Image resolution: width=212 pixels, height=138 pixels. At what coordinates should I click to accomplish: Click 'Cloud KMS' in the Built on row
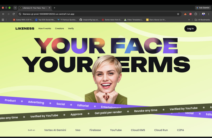point(138,130)
